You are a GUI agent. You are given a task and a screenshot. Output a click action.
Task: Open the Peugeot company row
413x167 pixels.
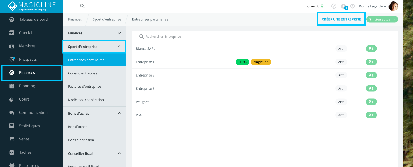tap(265, 102)
